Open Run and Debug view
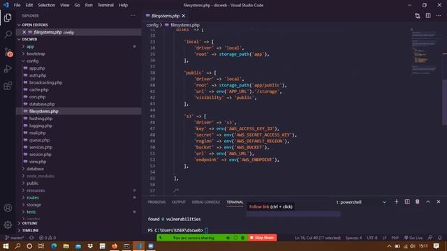The width and height of the screenshot is (447, 251). pyautogui.click(x=8, y=68)
